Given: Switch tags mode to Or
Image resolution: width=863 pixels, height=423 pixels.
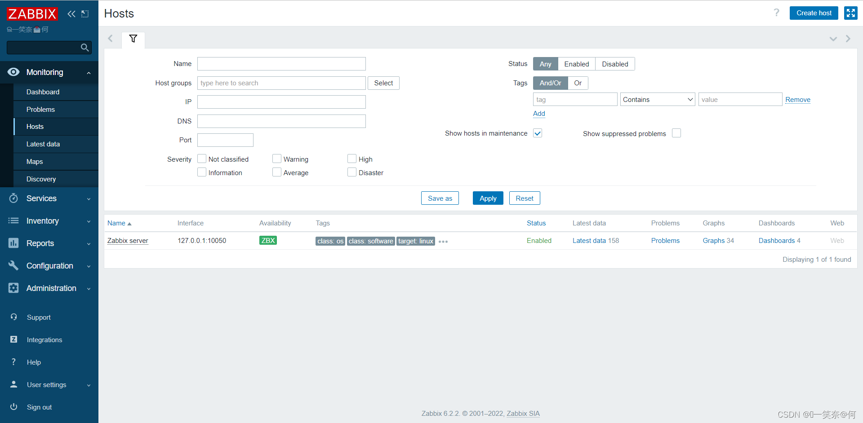Looking at the screenshot, I should [578, 83].
